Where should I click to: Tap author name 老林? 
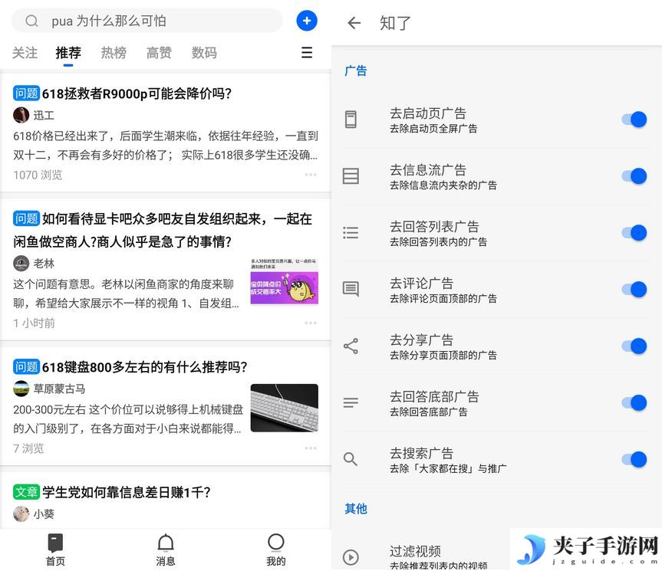[44, 264]
